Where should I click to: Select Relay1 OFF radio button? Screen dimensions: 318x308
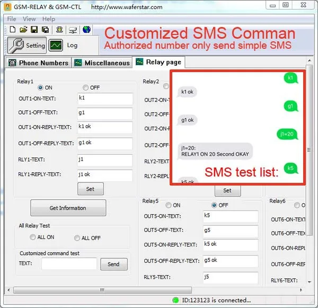point(85,87)
